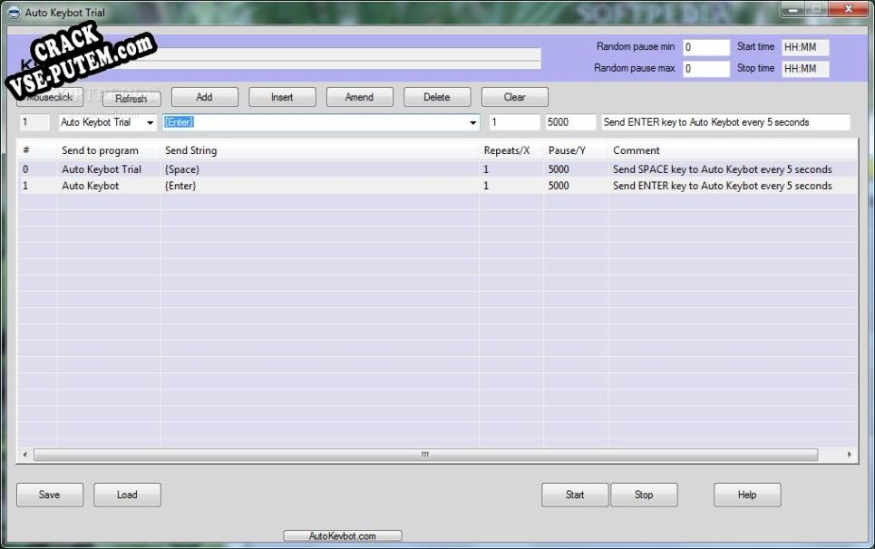Image resolution: width=875 pixels, height=549 pixels.
Task: Click the Pause 5000 input field
Action: coord(570,122)
